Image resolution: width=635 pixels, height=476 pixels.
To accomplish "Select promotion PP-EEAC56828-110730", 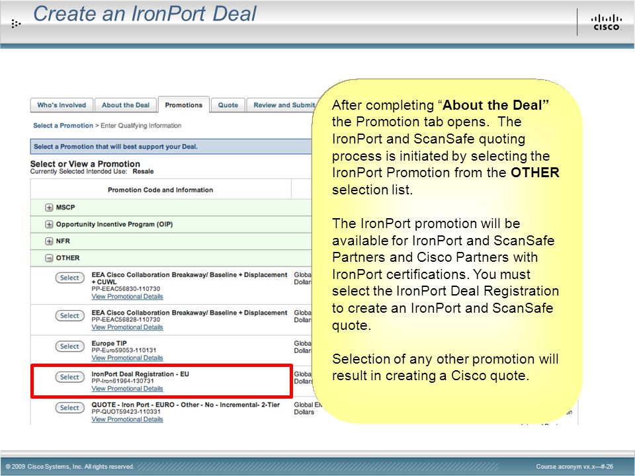I will click(69, 315).
